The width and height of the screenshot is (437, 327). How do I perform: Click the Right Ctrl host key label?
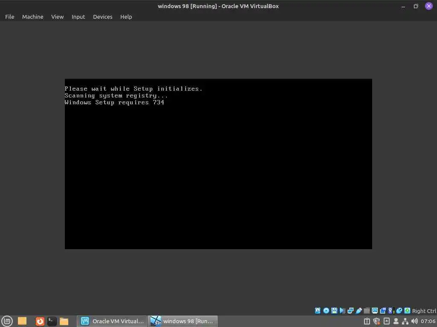[424, 311]
